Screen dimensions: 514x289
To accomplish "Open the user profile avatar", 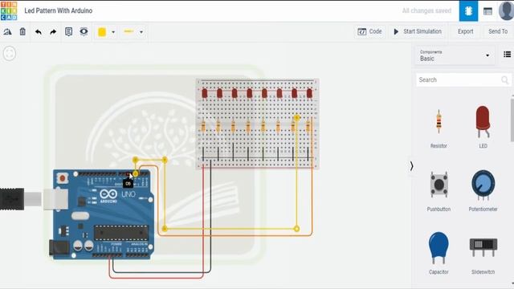I will pos(506,10).
